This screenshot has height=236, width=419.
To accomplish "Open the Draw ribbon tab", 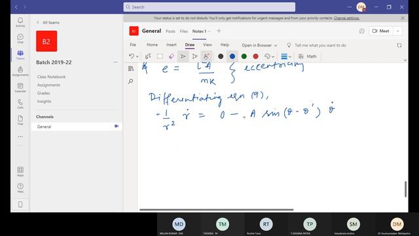I will (x=190, y=45).
